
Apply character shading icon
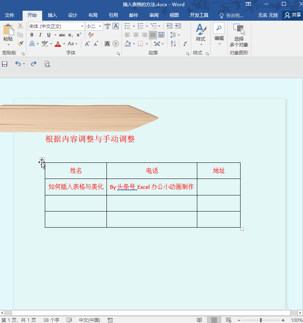click(107, 44)
